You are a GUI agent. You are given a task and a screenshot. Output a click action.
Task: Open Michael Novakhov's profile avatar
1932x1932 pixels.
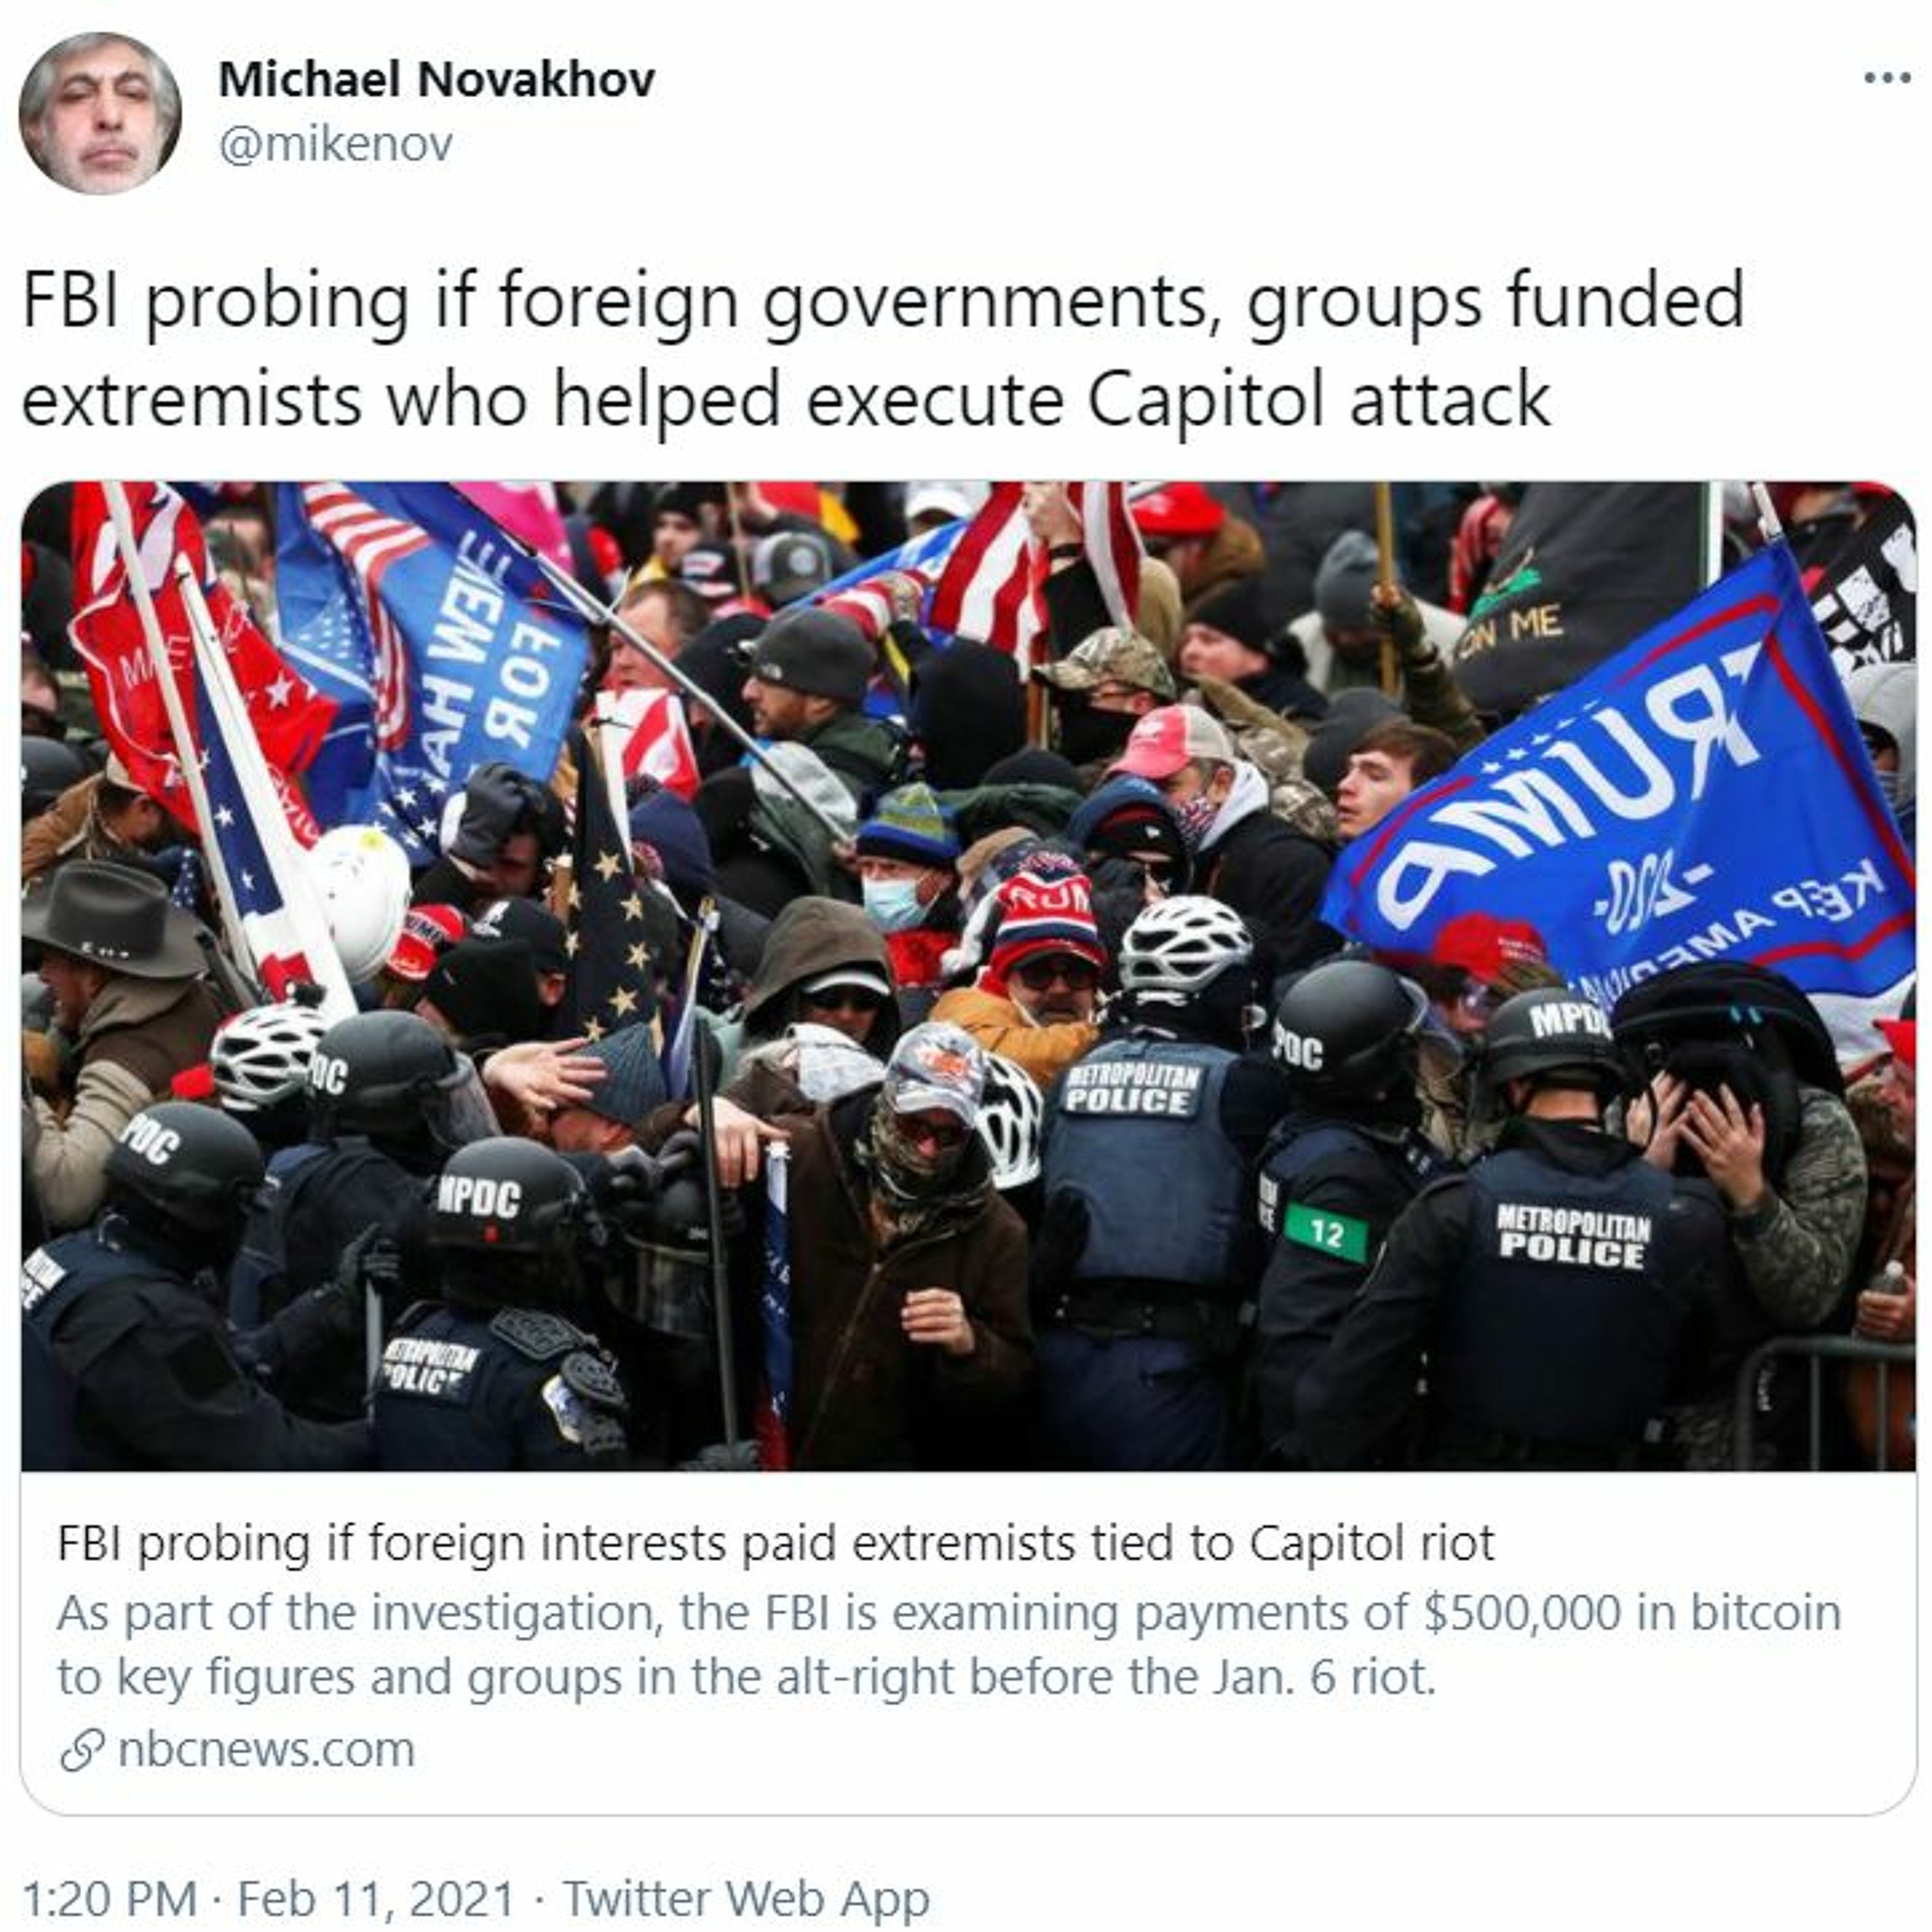click(x=100, y=113)
